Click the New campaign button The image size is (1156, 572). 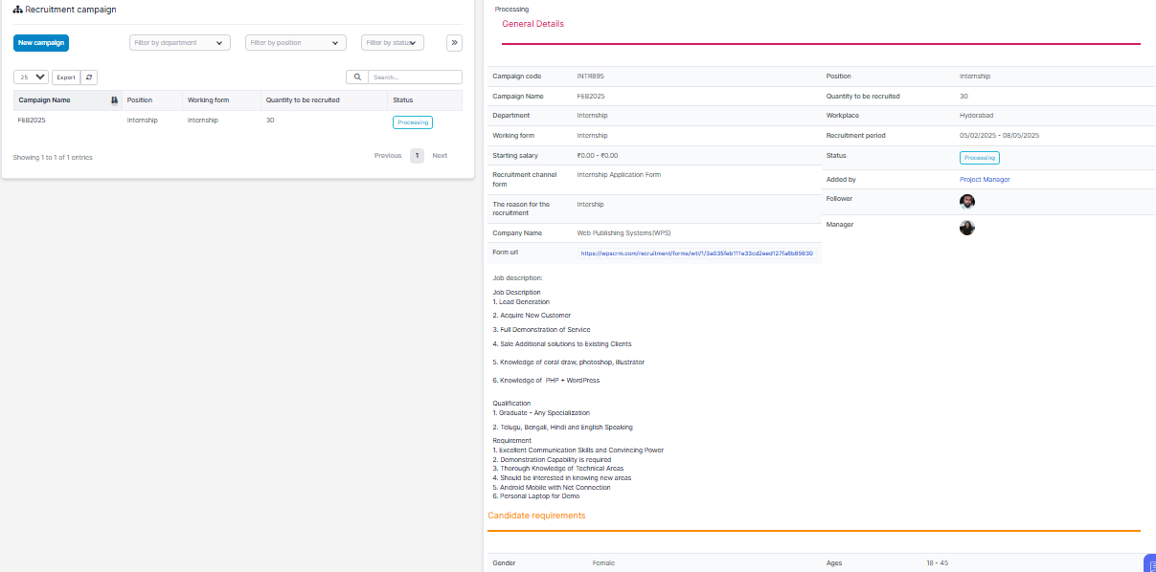(x=41, y=43)
